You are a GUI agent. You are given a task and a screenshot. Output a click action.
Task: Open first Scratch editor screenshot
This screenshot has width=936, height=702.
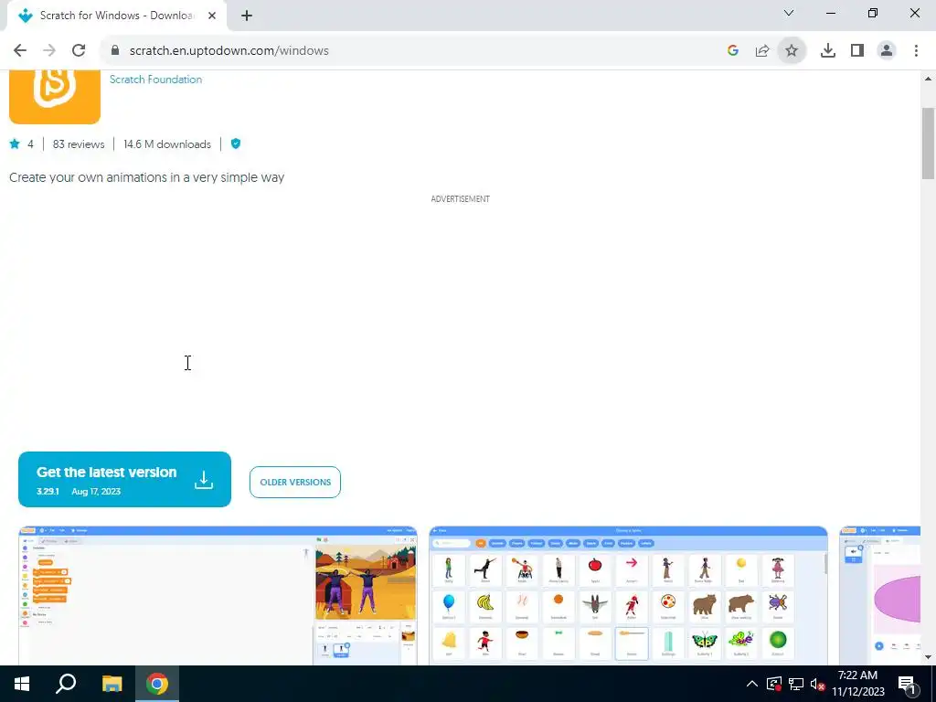point(218,596)
